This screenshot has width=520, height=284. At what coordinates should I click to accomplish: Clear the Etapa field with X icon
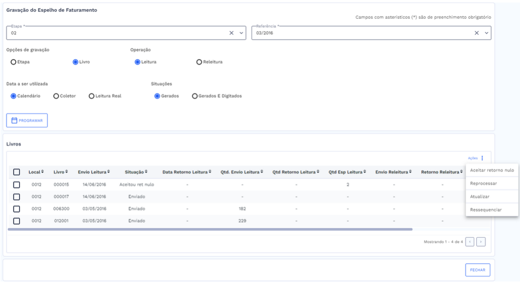(x=232, y=33)
